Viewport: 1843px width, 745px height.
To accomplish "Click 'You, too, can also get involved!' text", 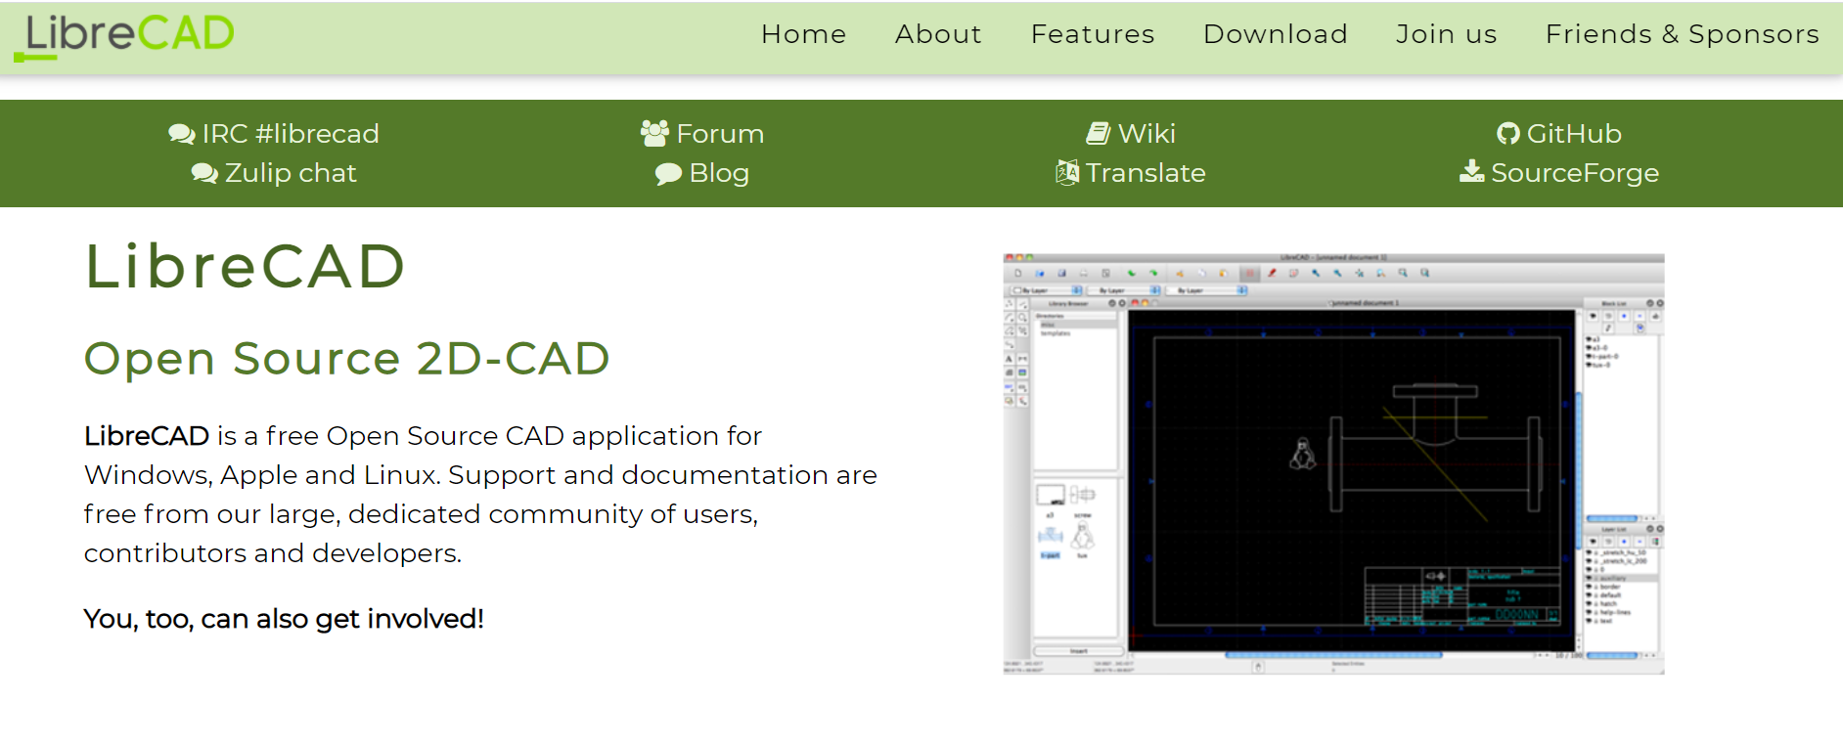I will pos(284,619).
